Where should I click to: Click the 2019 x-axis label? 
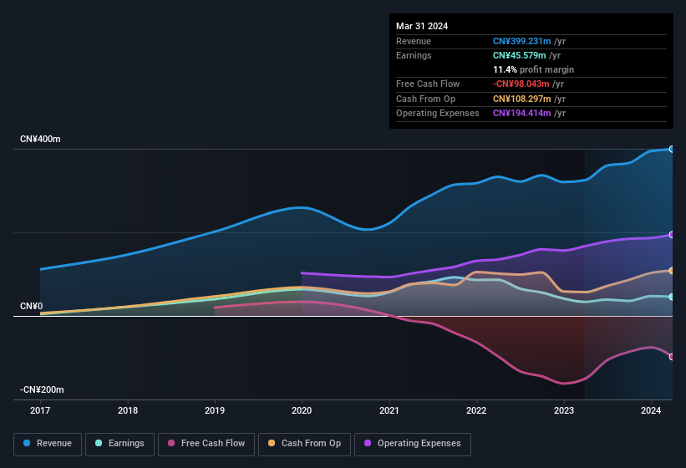pos(215,410)
